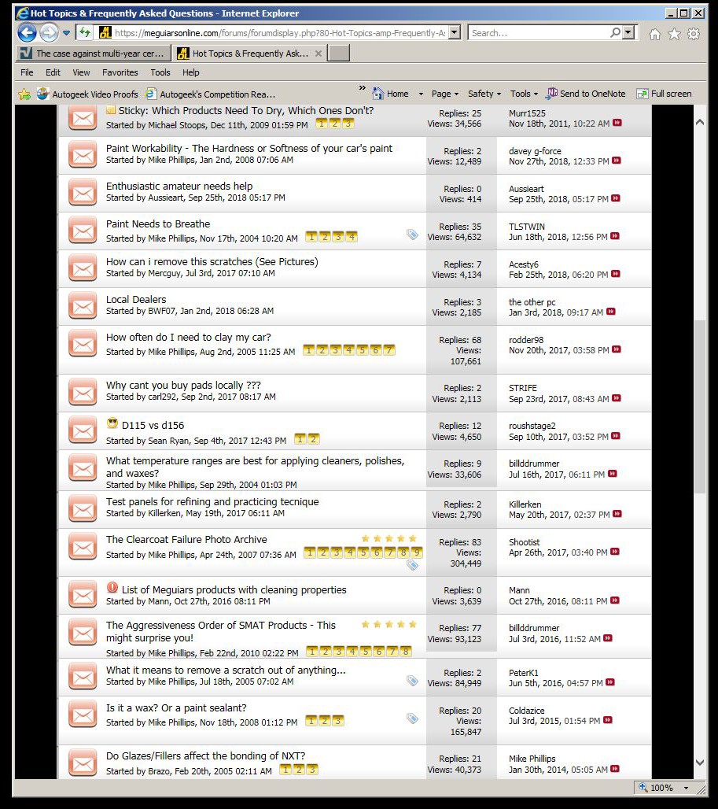
Task: Click envelope icon for Local Dealers thread
Action: point(83,306)
